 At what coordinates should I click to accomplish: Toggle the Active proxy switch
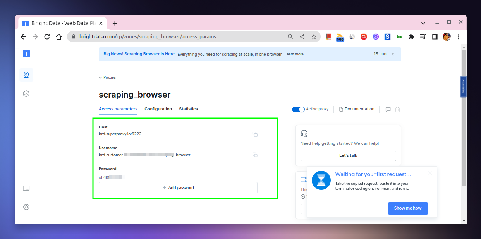point(298,109)
